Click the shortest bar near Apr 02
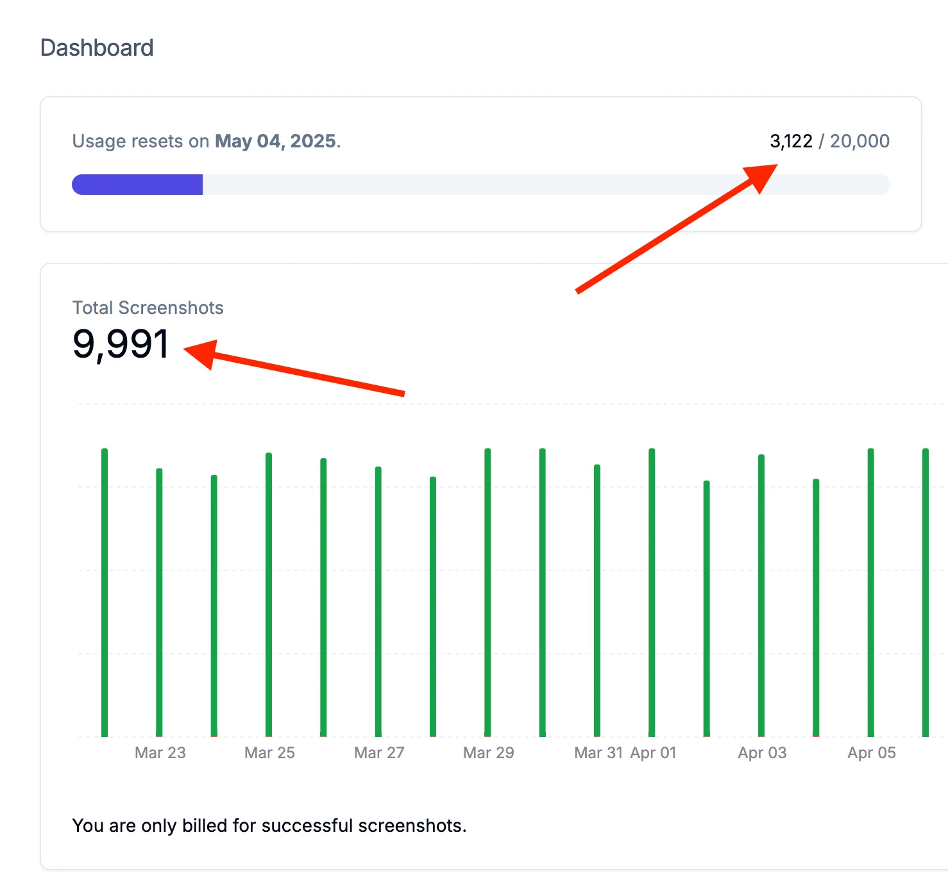The width and height of the screenshot is (948, 887). (706, 609)
